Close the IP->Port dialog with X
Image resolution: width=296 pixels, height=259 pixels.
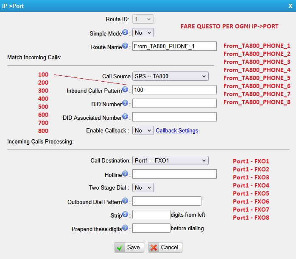click(x=290, y=6)
